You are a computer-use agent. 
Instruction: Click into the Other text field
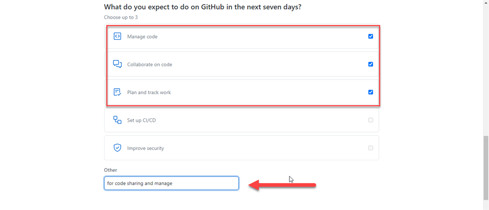coord(171,183)
